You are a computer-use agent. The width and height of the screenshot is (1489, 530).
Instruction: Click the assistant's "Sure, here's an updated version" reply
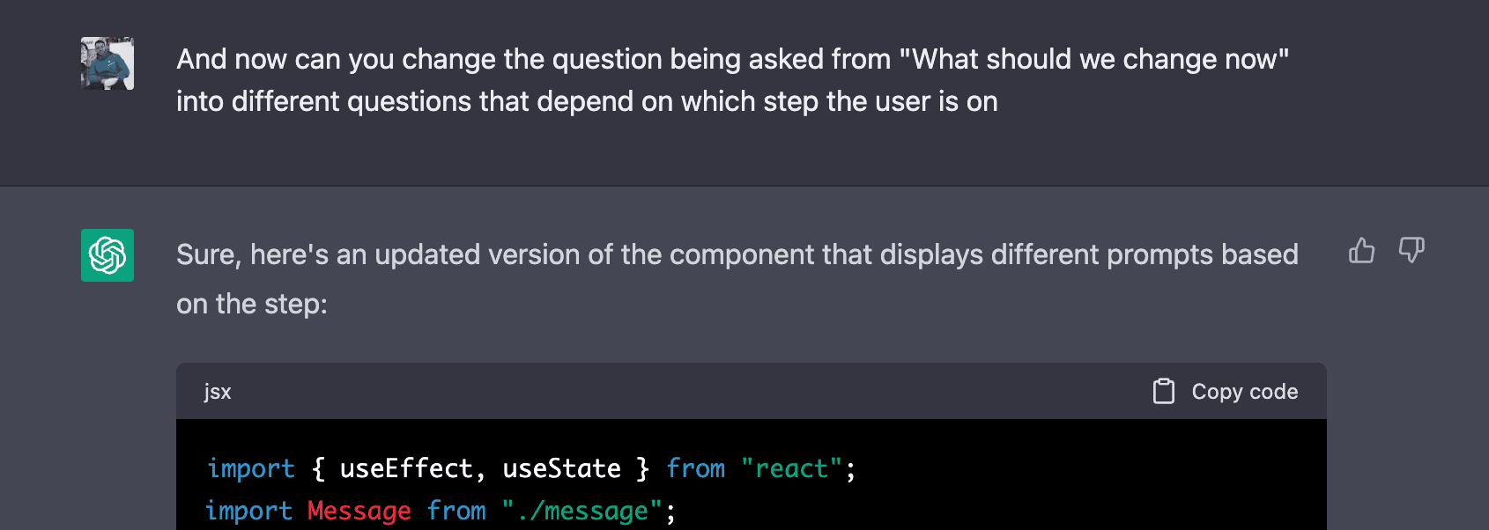coord(737,279)
